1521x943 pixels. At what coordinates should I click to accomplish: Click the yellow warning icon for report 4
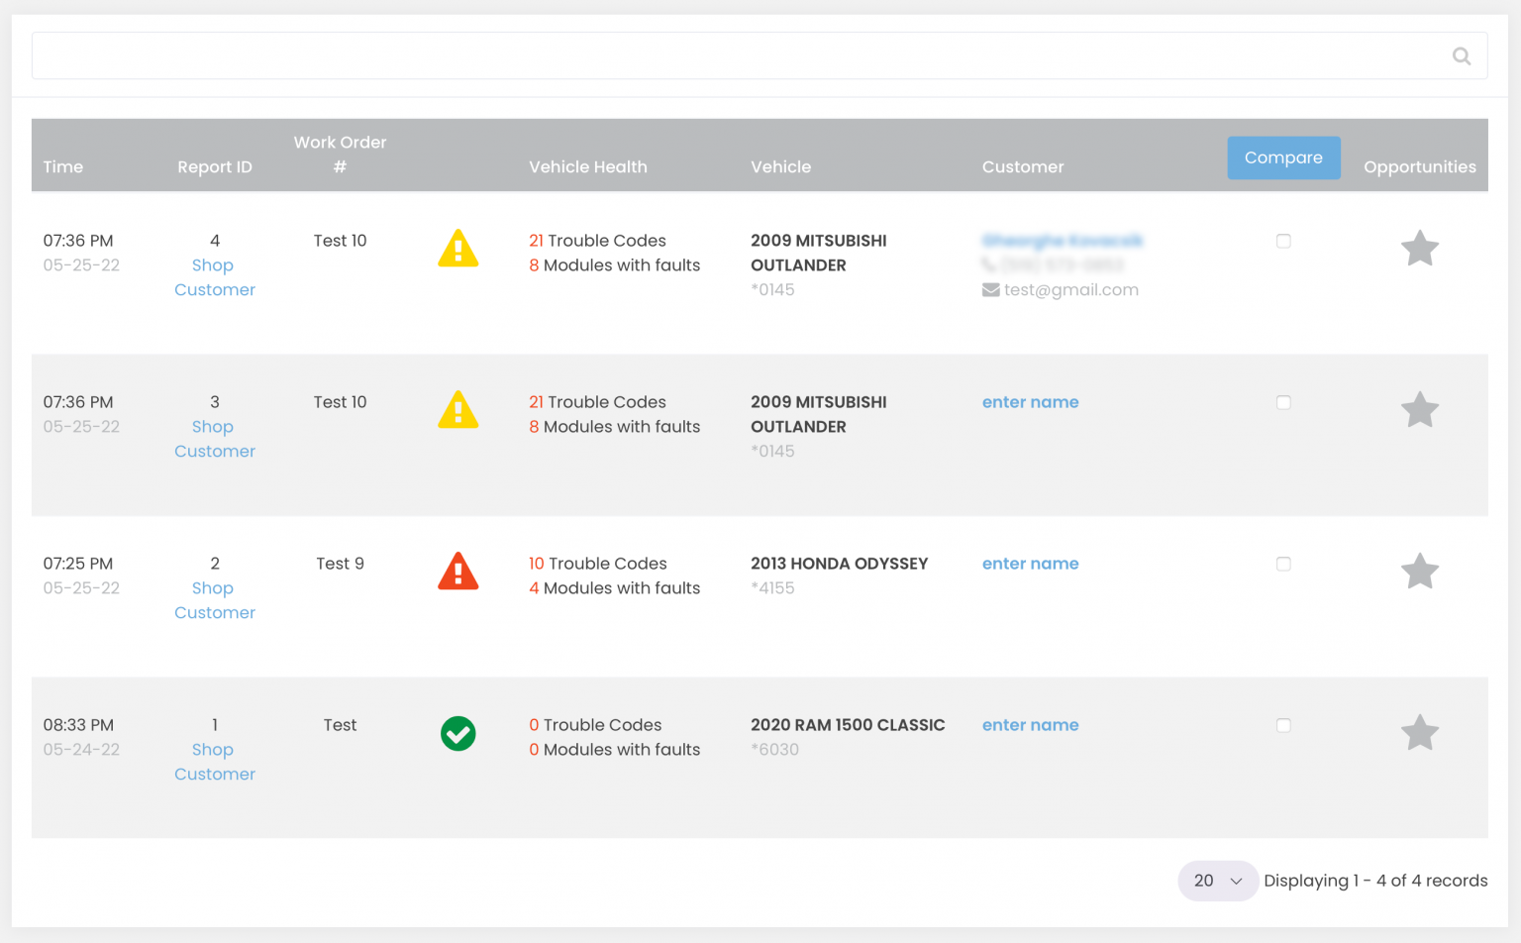pyautogui.click(x=457, y=249)
